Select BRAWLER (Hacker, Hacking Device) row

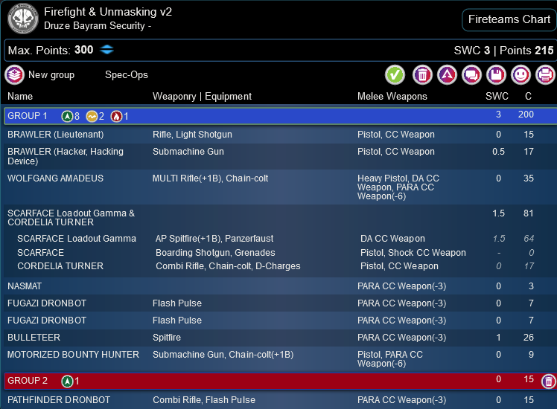[280, 156]
